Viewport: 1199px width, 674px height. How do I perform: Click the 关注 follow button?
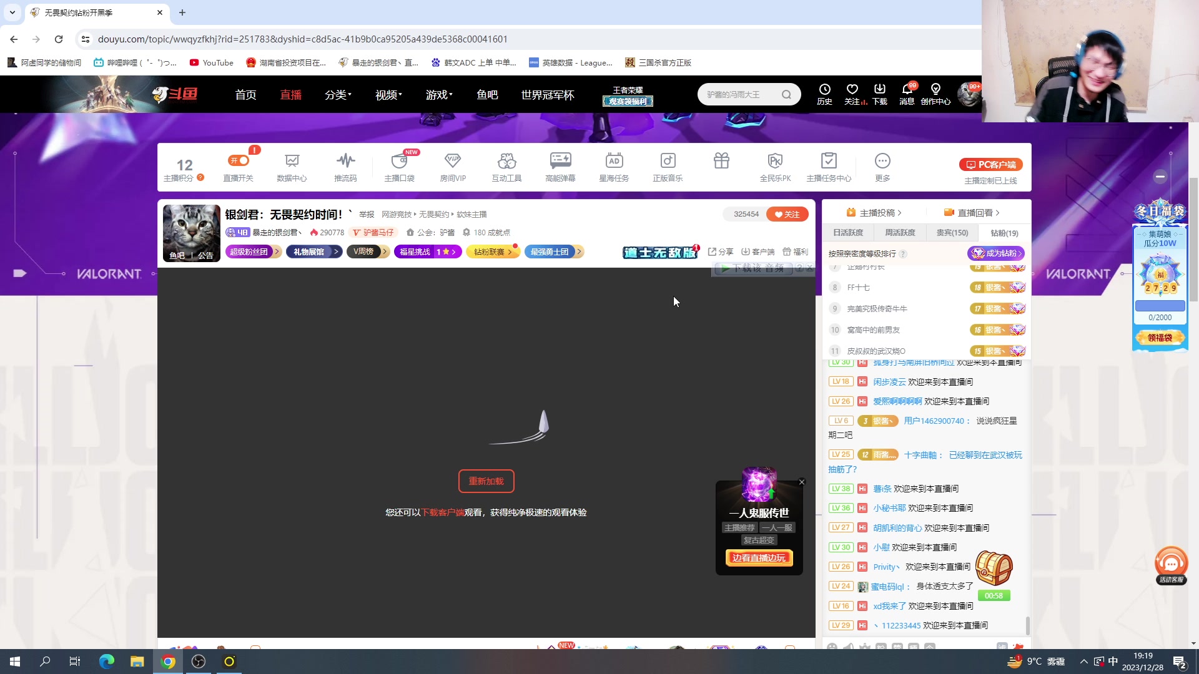coord(787,214)
